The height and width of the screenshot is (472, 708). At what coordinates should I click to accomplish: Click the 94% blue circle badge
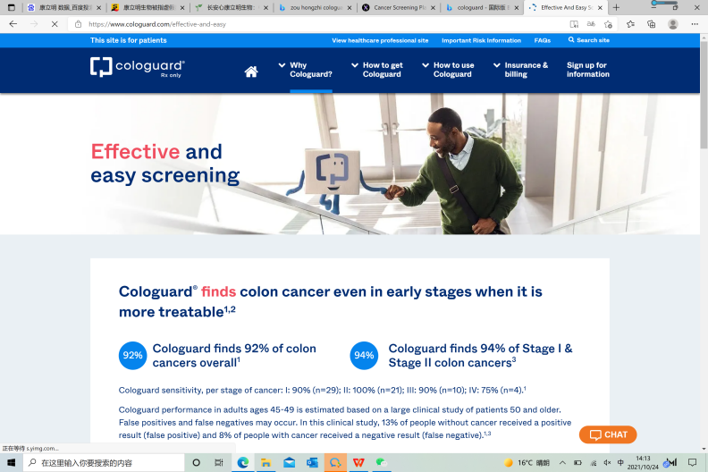(364, 355)
